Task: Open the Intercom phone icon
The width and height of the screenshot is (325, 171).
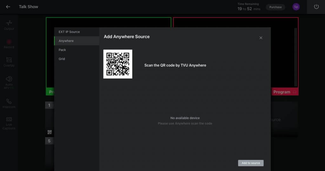Action: click(x=9, y=103)
